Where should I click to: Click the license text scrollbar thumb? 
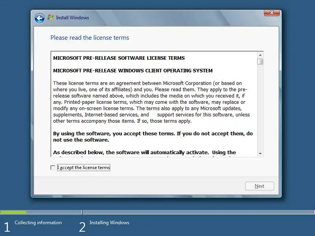click(260, 61)
